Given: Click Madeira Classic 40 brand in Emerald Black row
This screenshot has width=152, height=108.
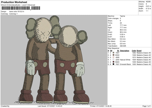Looking at the screenshot, I should (144, 64).
